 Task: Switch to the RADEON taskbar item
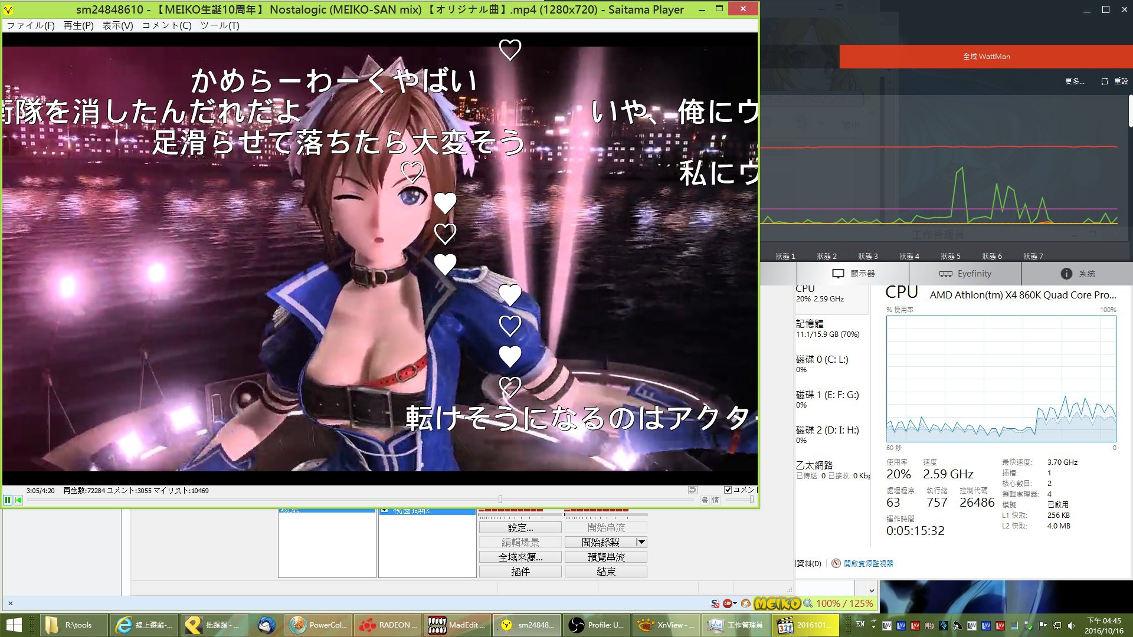388,625
